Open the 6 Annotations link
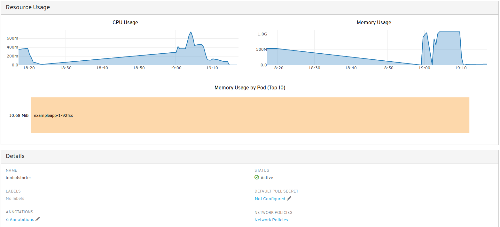This screenshot has height=227, width=500. point(20,220)
